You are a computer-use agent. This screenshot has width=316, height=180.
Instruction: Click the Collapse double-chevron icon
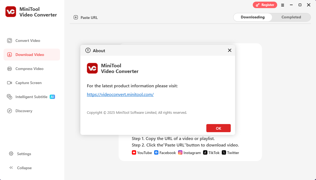[11, 168]
